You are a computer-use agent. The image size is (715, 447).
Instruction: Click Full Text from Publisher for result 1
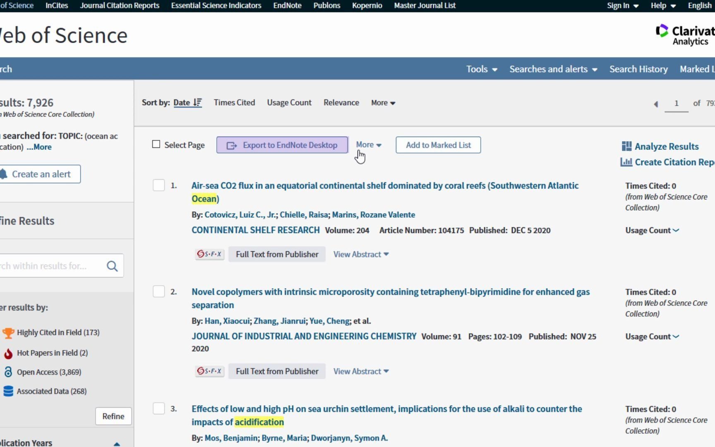[277, 254]
